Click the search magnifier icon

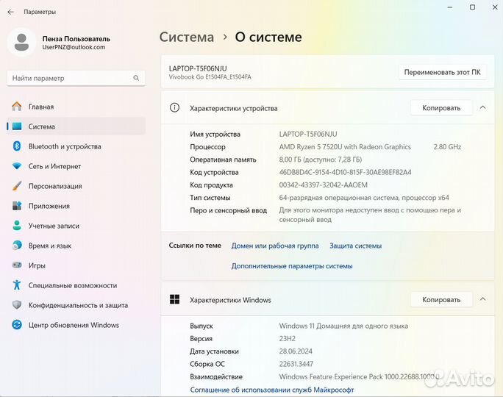coord(136,78)
